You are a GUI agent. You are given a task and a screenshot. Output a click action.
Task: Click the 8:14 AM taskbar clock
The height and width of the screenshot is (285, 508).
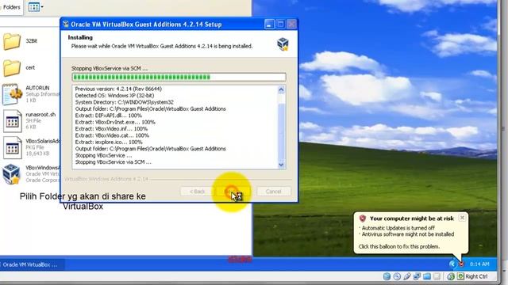(479, 264)
